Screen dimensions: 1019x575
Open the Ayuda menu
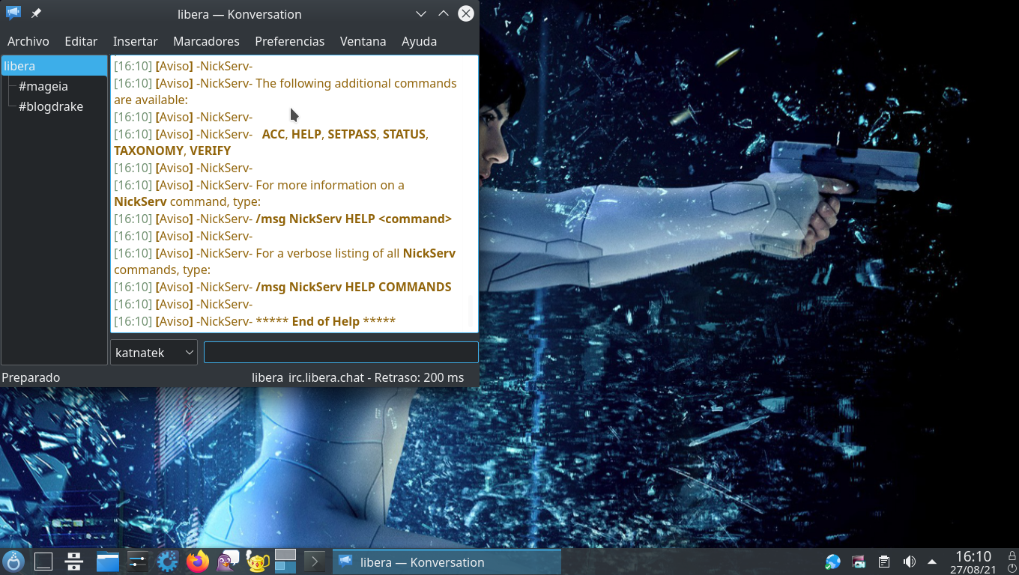[420, 41]
